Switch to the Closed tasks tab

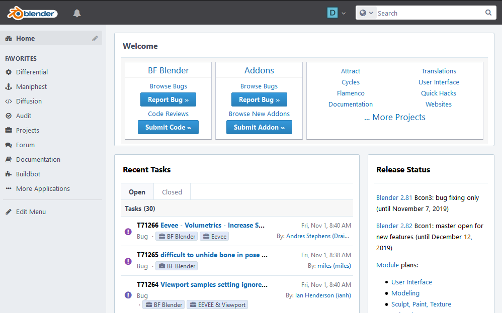coord(172,192)
